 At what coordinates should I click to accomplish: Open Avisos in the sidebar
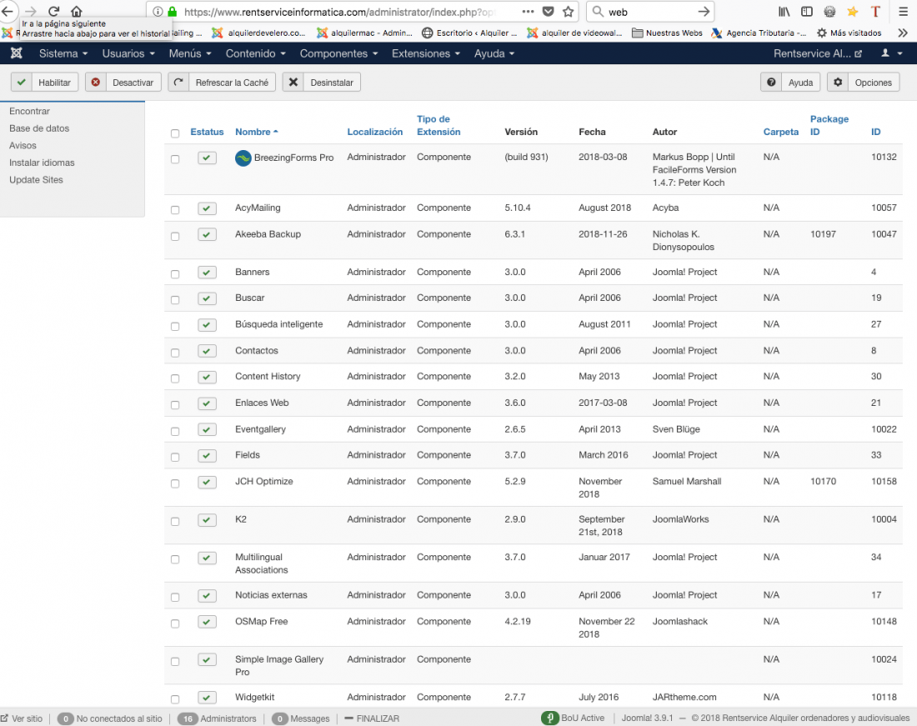(23, 146)
